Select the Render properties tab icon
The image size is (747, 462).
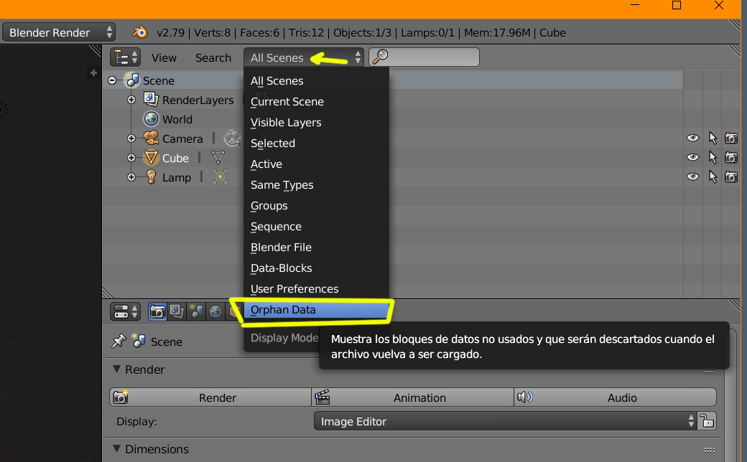click(x=157, y=311)
